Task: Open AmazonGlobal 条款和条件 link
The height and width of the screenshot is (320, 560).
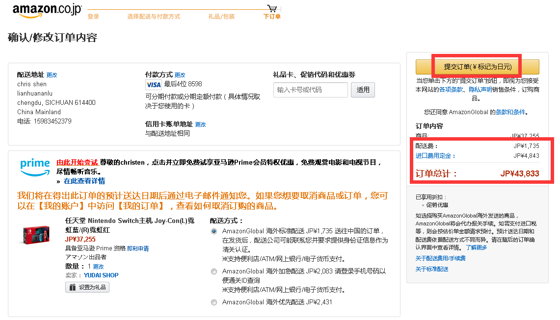Action: point(510,112)
